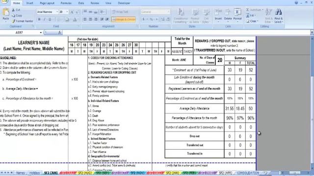Image resolution: width=314 pixels, height=176 pixels.
Task: Switch to the Insert ribbon tab
Action: (x=29, y=3)
